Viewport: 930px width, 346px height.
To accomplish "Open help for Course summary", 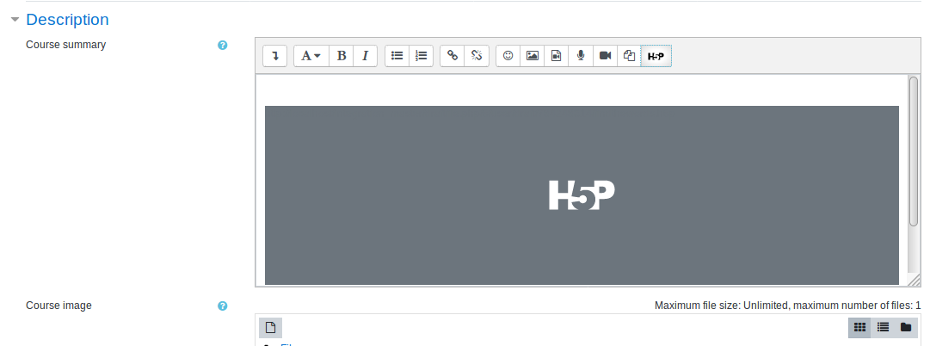I will [x=223, y=45].
